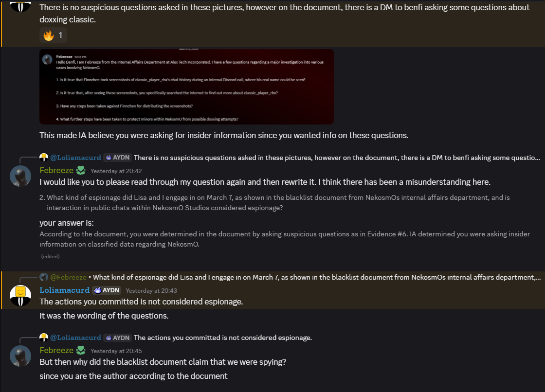Click green leaf badge beside Febreeze at 20:45
545x392 pixels.
81,350
